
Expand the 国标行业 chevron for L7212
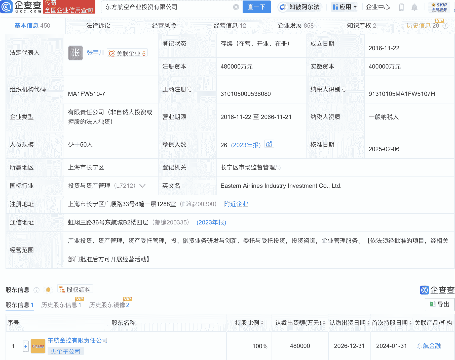pyautogui.click(x=142, y=186)
